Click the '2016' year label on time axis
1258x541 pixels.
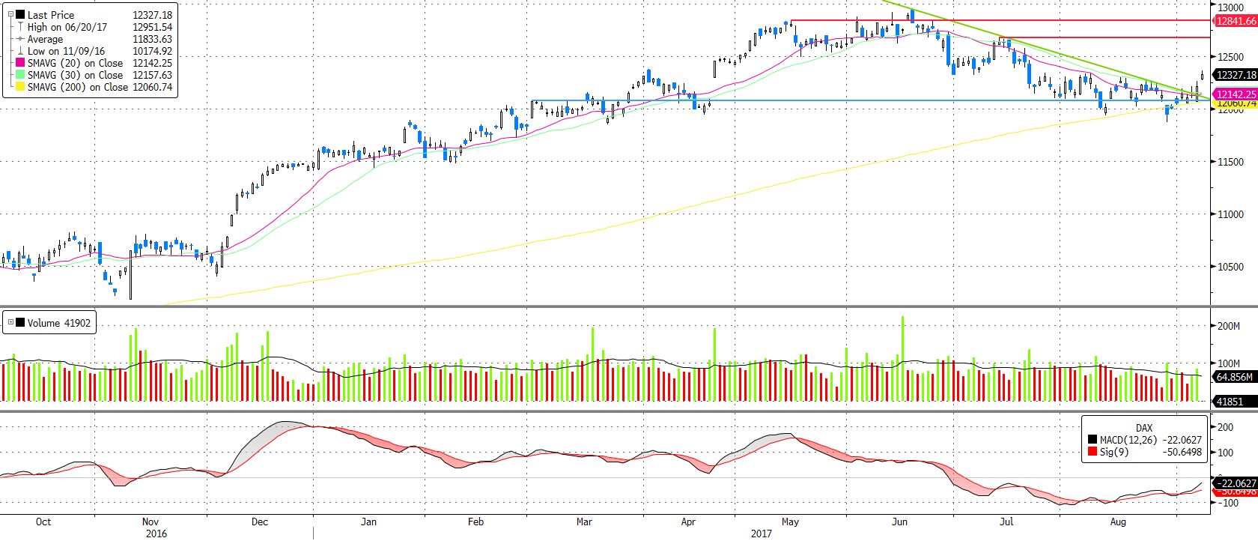[157, 534]
